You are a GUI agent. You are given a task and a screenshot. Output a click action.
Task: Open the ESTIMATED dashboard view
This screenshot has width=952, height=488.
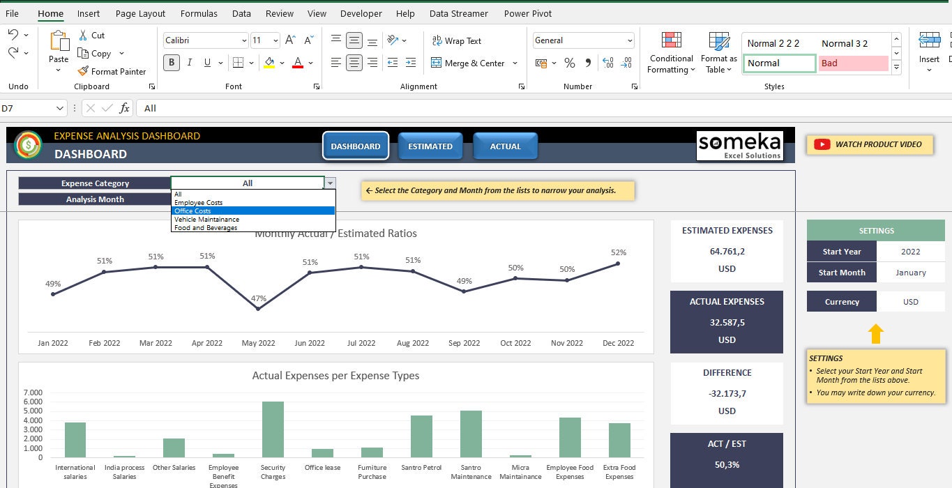click(x=430, y=146)
